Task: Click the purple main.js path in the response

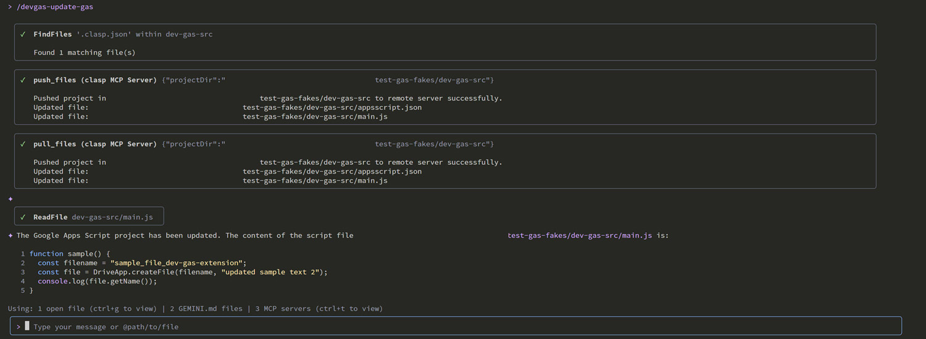Action: 579,236
